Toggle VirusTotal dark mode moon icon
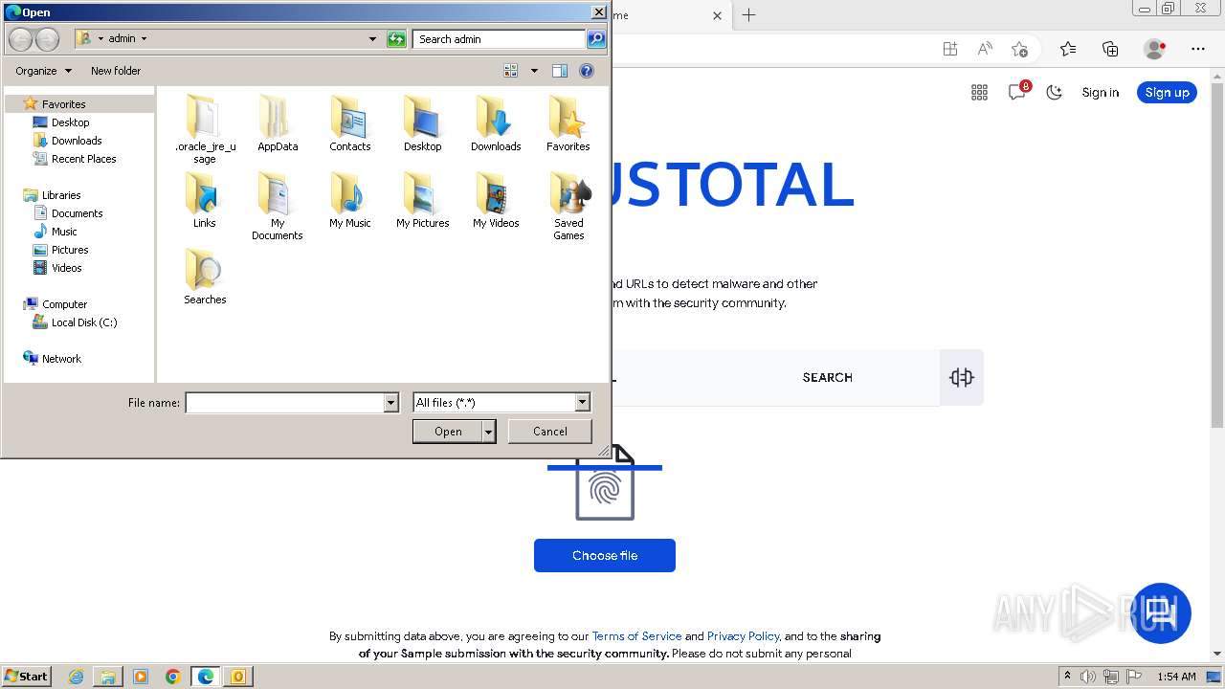 tap(1054, 93)
